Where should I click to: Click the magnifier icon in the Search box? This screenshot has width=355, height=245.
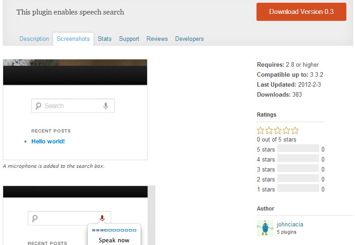(38, 106)
